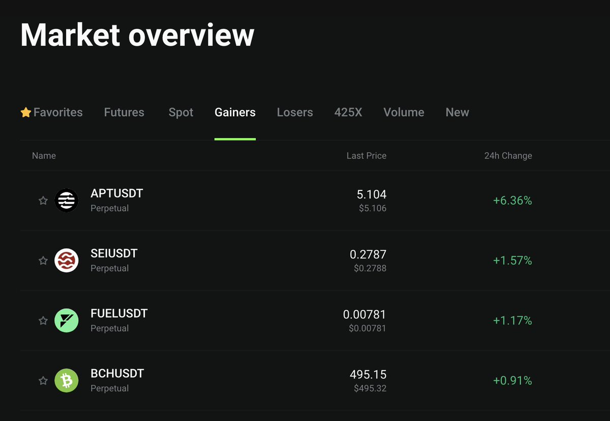Star the FUELUSDT pair
This screenshot has width=610, height=421.
[43, 320]
